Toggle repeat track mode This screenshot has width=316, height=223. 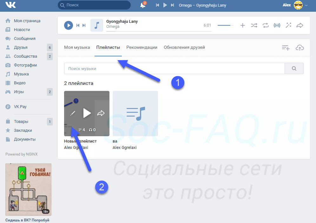266,25
